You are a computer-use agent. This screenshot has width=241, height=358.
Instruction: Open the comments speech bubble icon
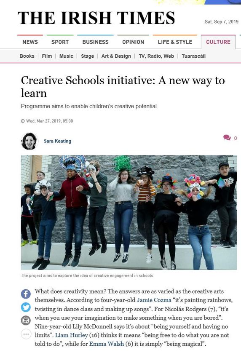pos(227,137)
